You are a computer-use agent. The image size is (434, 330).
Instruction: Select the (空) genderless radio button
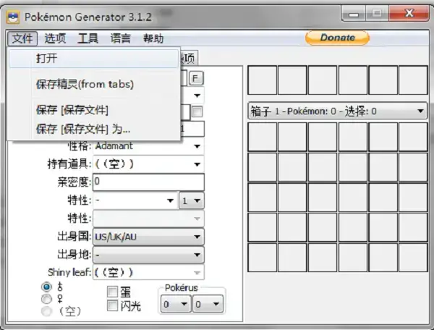click(x=46, y=311)
